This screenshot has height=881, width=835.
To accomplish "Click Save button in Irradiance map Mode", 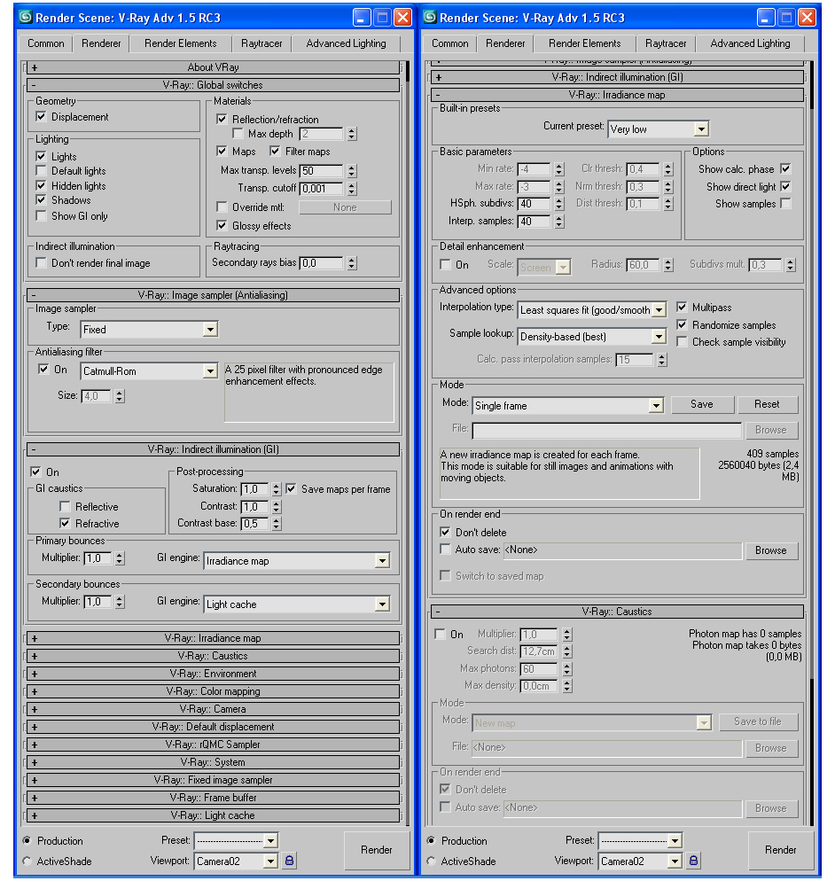I will pyautogui.click(x=702, y=404).
